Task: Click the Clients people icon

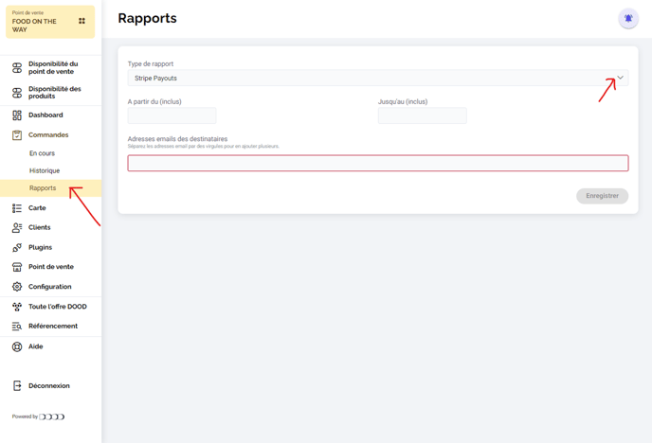Action: pos(17,228)
